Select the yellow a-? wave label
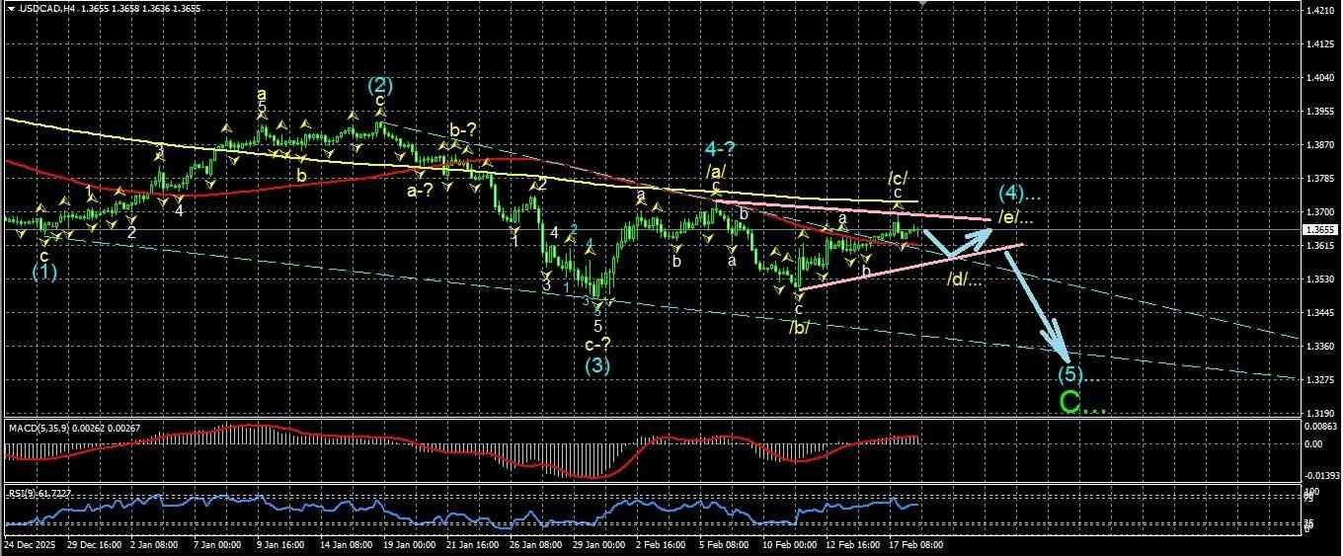The width and height of the screenshot is (1343, 556). (x=421, y=191)
